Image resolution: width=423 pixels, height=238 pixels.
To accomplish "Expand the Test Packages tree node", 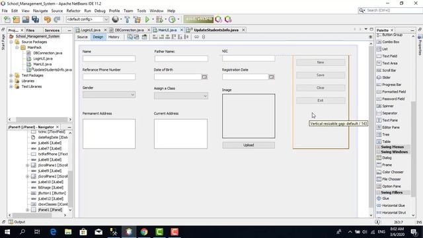I will click(x=11, y=75).
